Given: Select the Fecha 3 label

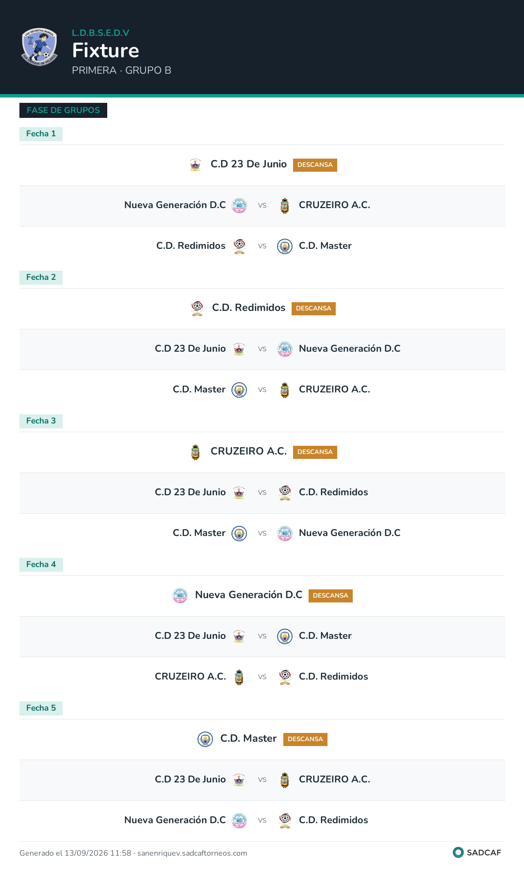Looking at the screenshot, I should [41, 421].
